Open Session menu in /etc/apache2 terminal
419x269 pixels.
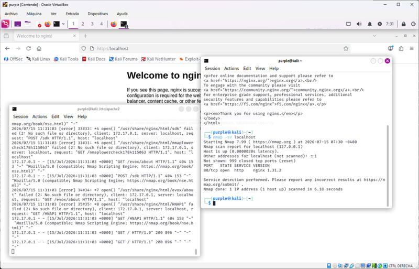[x=20, y=117]
